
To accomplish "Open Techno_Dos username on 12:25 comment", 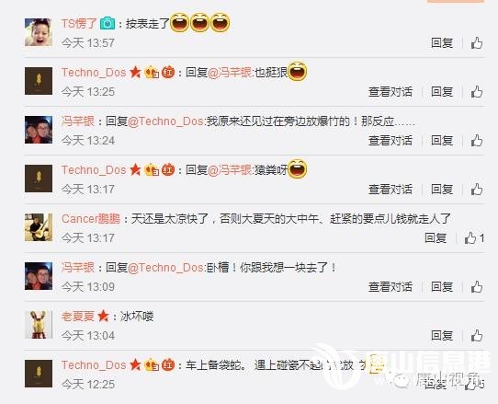I will 94,365.
